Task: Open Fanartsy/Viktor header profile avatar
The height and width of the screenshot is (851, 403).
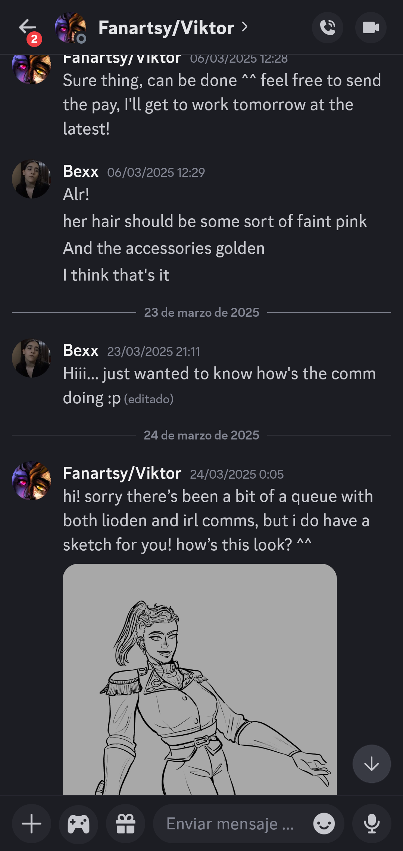Action: click(71, 28)
